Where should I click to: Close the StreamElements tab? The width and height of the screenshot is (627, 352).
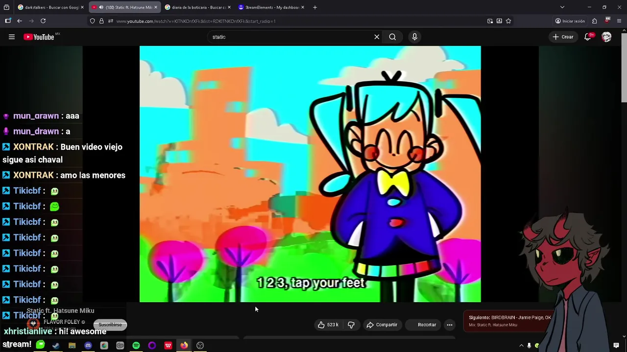(x=303, y=7)
